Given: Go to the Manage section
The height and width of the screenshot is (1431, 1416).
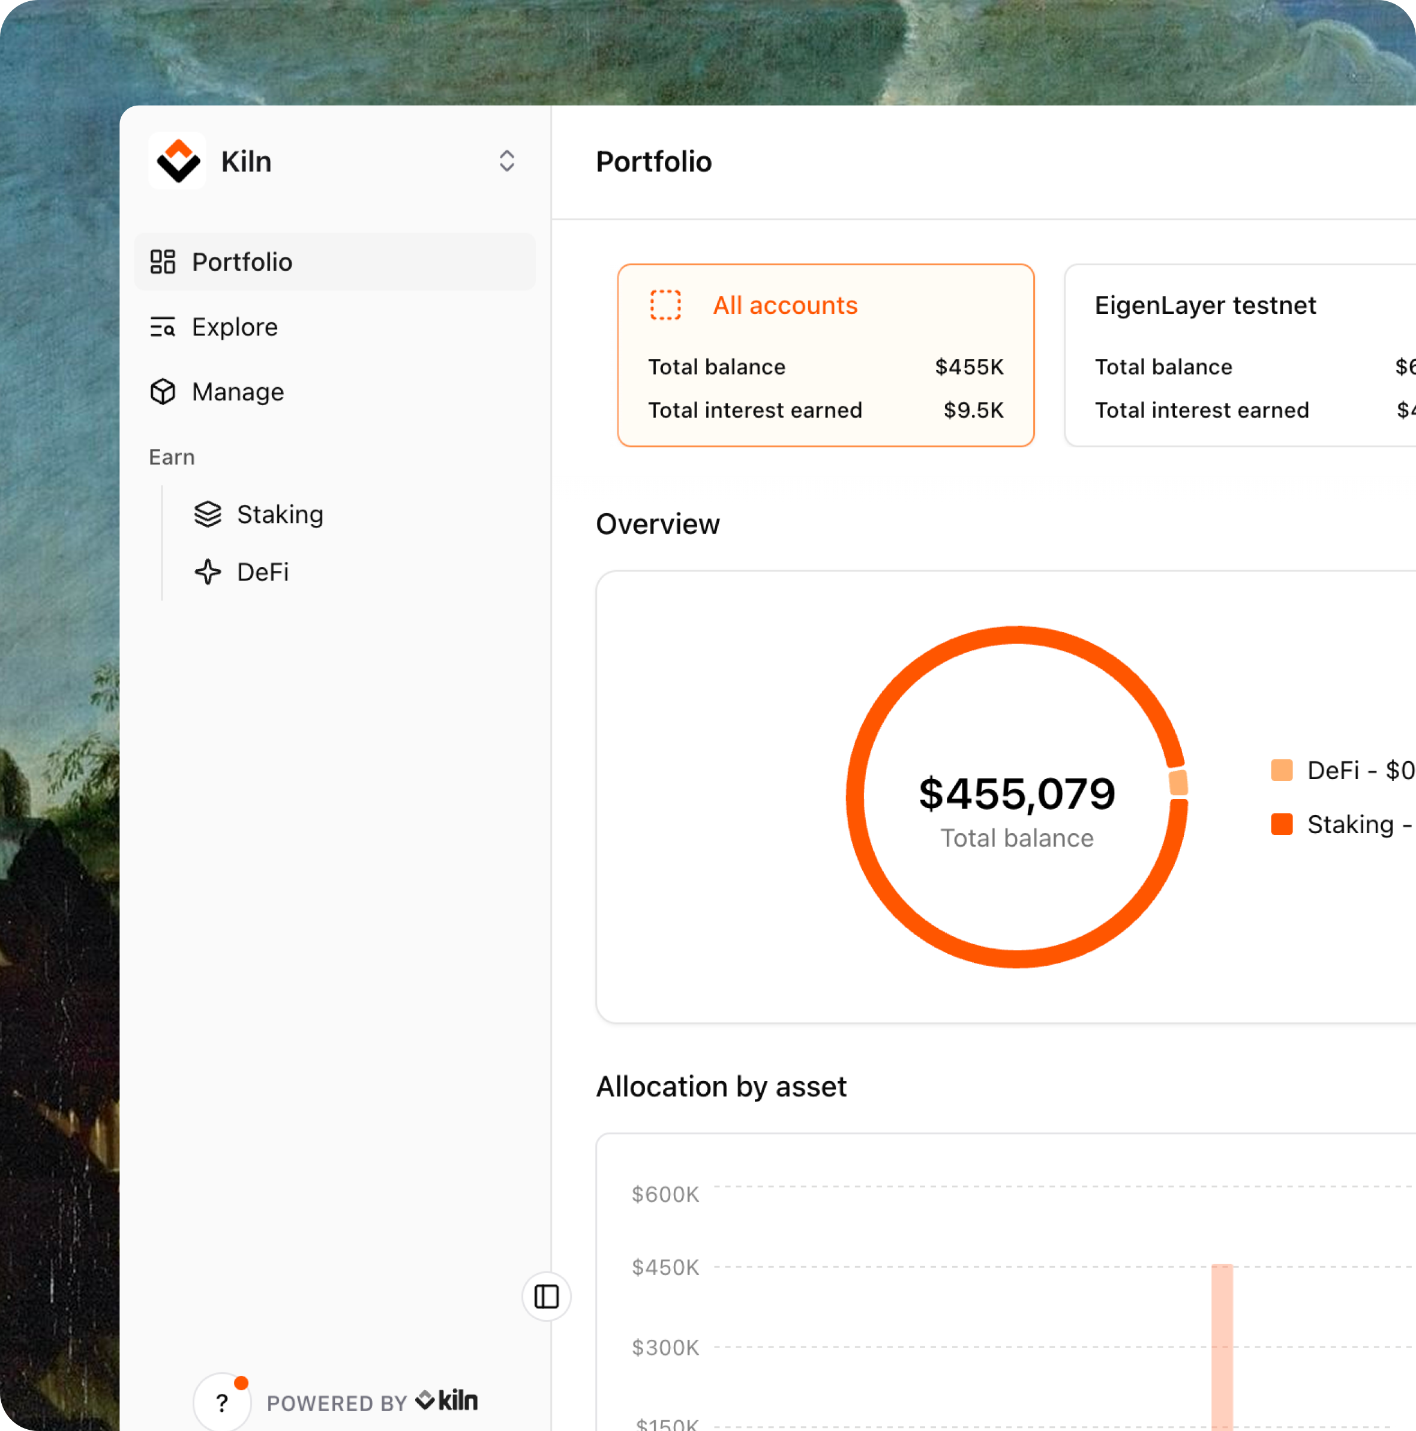Looking at the screenshot, I should pos(238,392).
